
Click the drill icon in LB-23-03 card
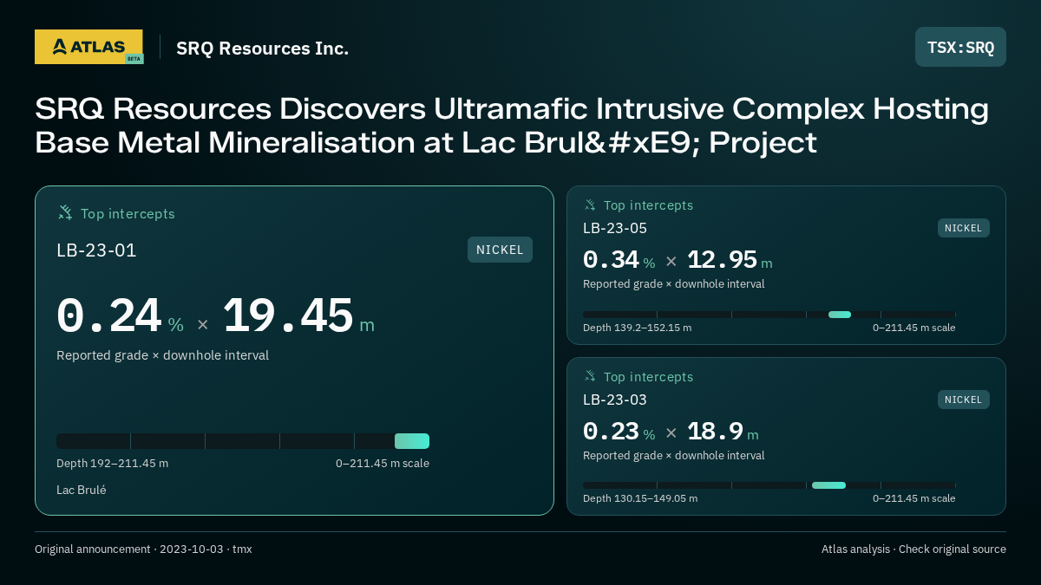(x=590, y=376)
